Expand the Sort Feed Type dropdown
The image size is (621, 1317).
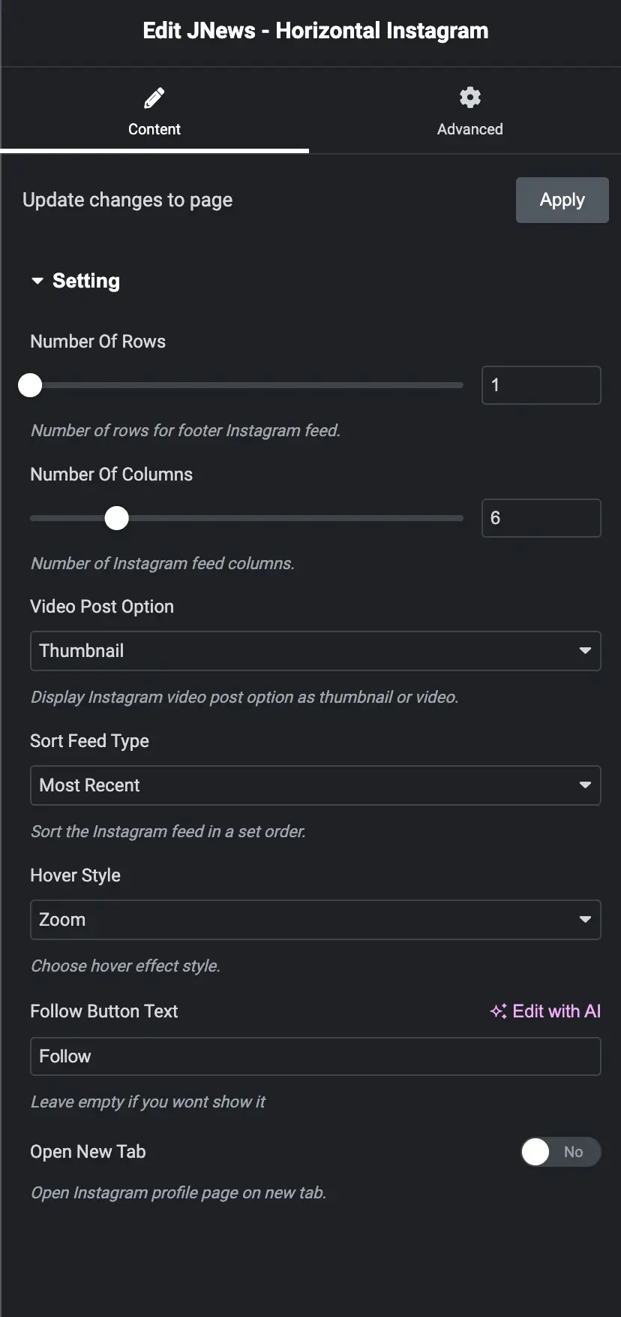(315, 785)
